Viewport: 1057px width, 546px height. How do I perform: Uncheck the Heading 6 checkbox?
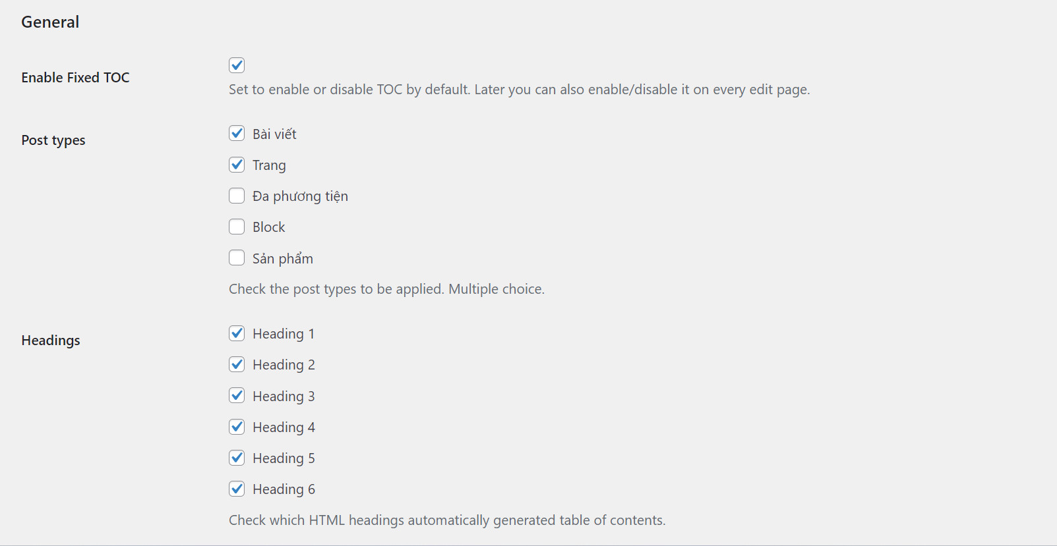click(x=237, y=489)
